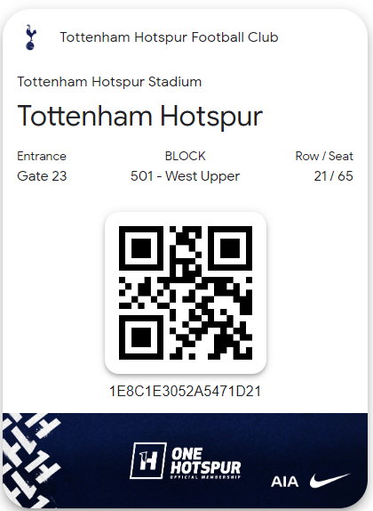Image resolution: width=373 pixels, height=511 pixels.
Task: Click the AIA sponsor logo
Action: (284, 482)
